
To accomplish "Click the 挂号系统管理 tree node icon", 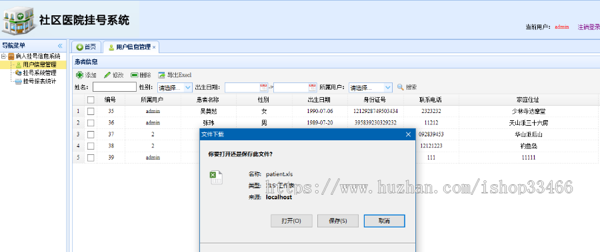I will pyautogui.click(x=19, y=72).
